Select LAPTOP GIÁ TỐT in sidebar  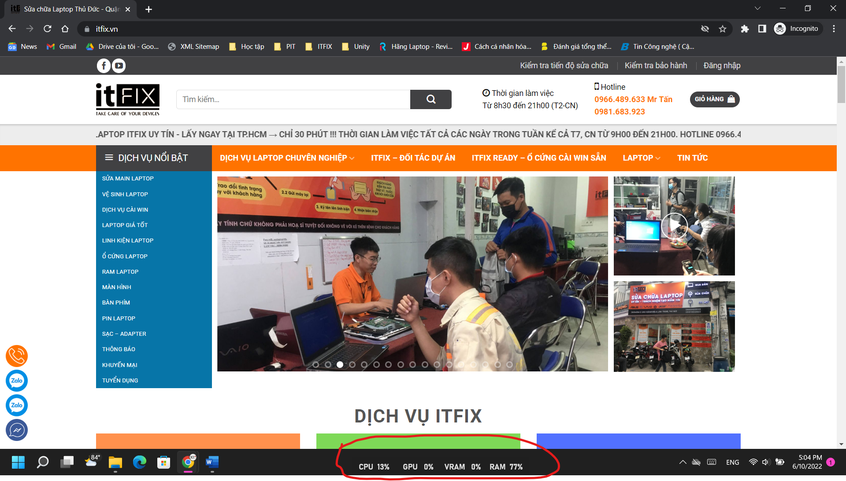(x=125, y=225)
